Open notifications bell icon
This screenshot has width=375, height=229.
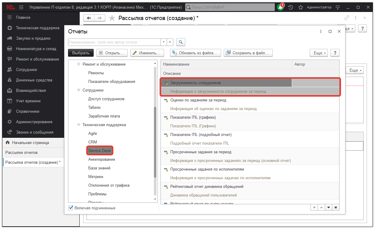(x=280, y=7)
